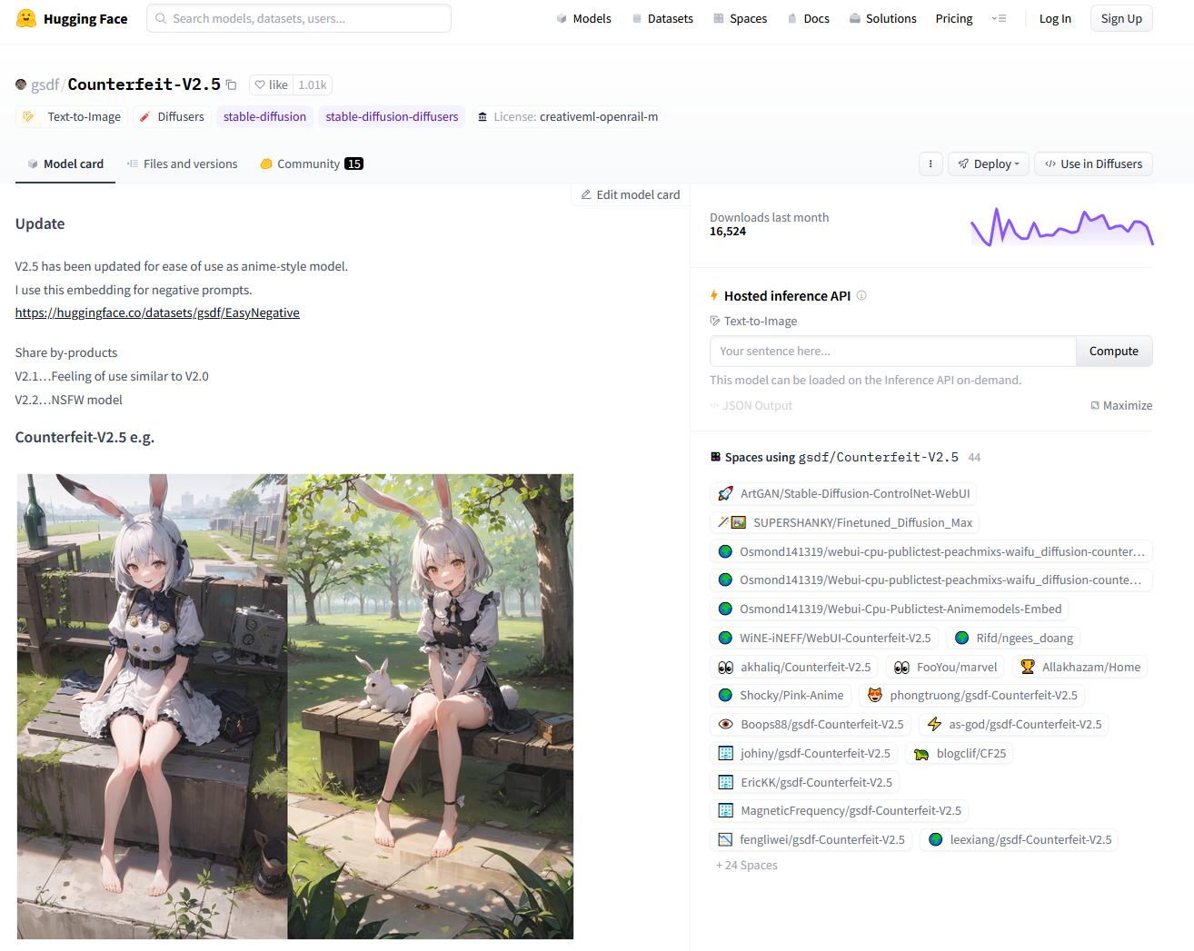Click the turtle icon for blogclif/CF25
Image resolution: width=1194 pixels, height=951 pixels.
[921, 753]
